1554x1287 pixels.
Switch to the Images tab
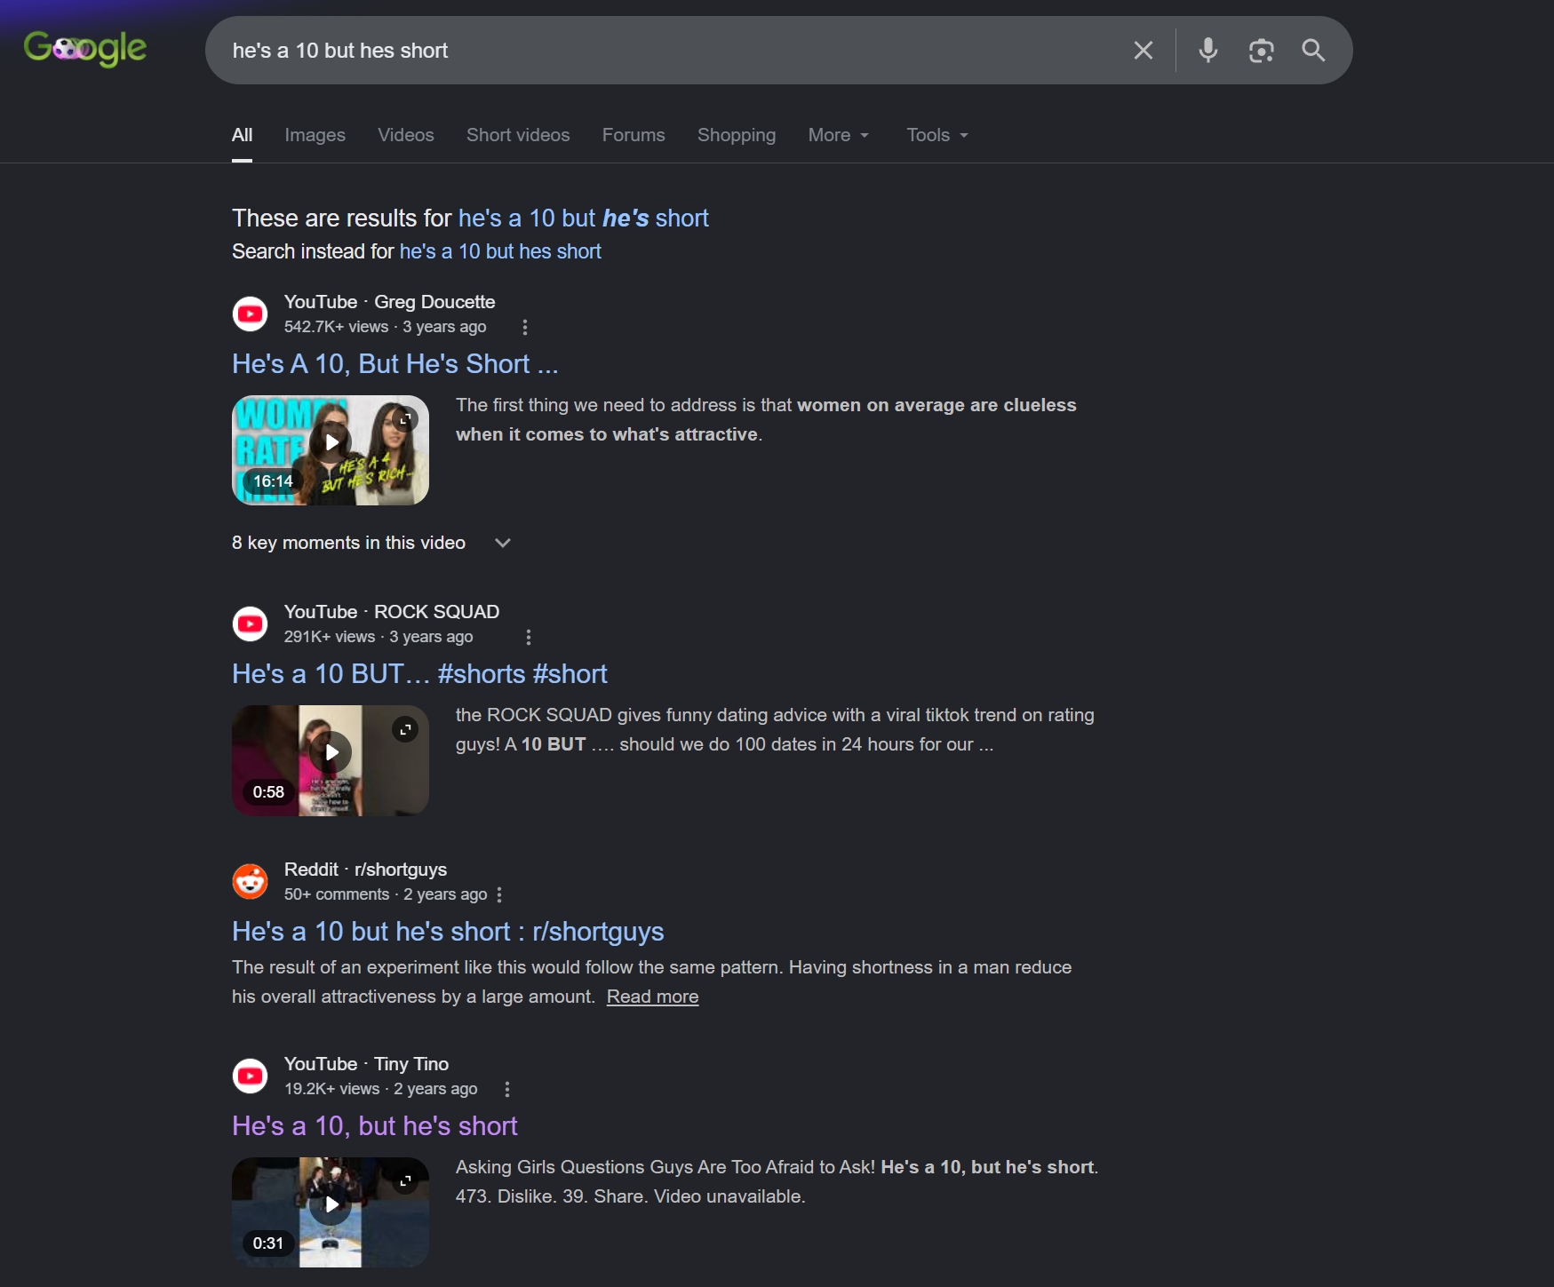tap(315, 135)
